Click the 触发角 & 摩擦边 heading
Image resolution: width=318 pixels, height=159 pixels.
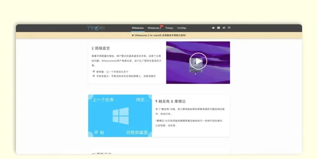click(x=172, y=102)
